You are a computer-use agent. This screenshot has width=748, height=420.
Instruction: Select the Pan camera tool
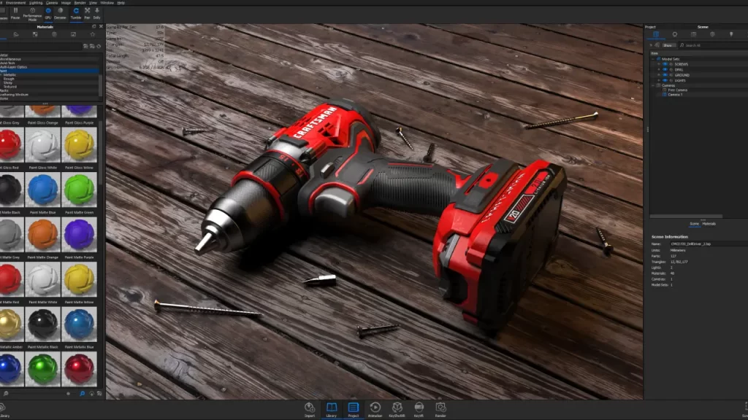88,13
